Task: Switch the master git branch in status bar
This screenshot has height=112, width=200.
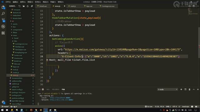Action: tap(5, 106)
